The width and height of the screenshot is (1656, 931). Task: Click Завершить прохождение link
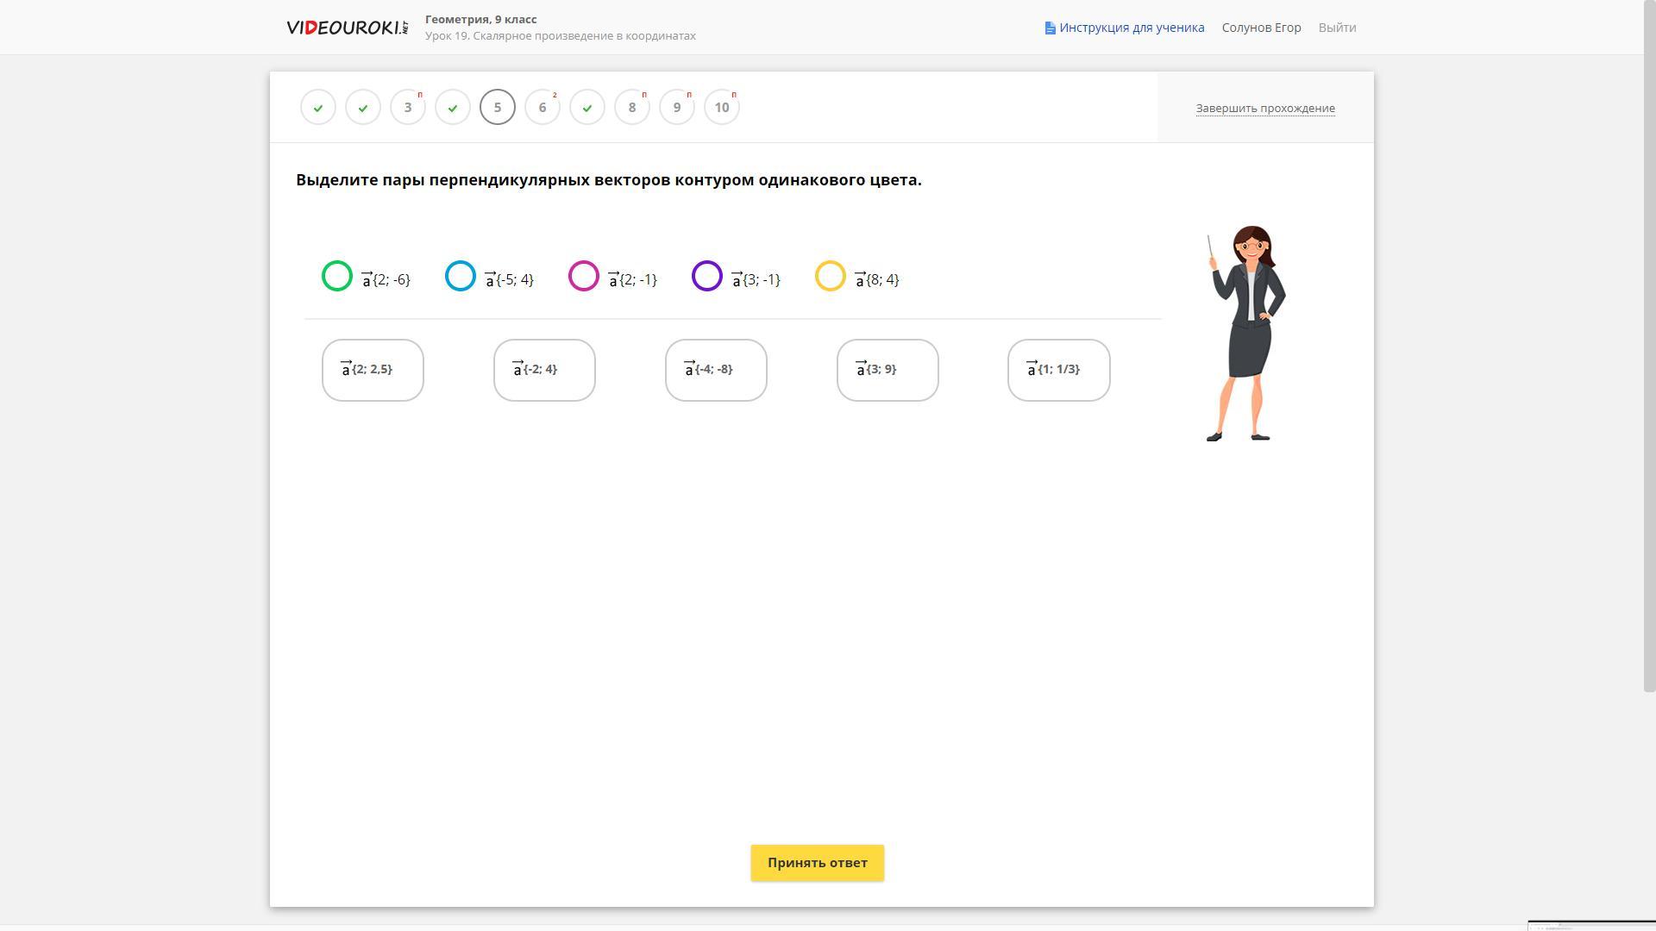pos(1264,108)
